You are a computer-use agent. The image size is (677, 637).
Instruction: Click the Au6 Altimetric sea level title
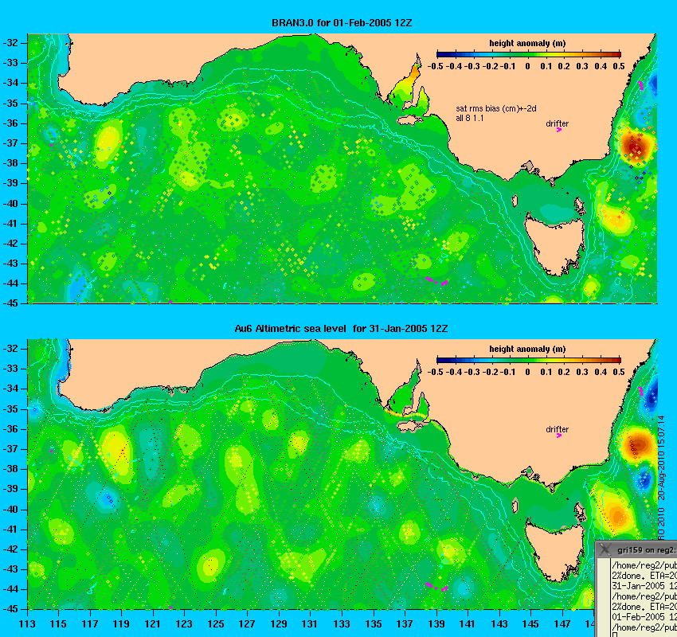pos(341,328)
